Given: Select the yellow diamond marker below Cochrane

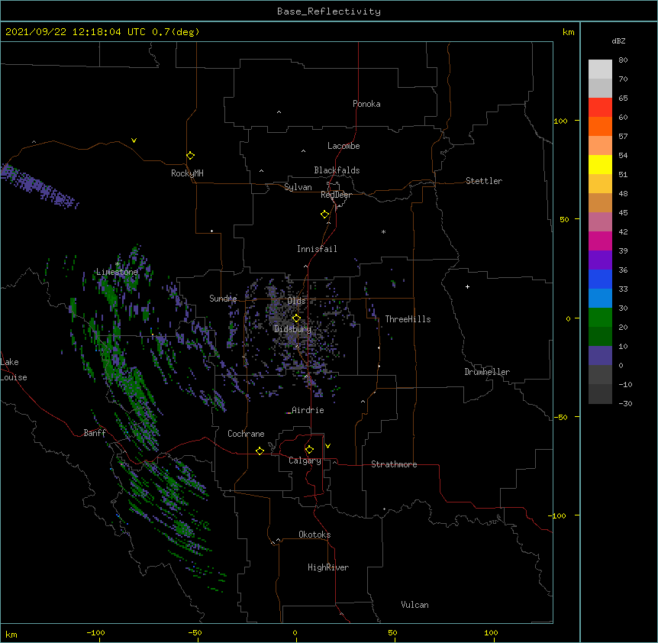Looking at the screenshot, I should click(260, 451).
